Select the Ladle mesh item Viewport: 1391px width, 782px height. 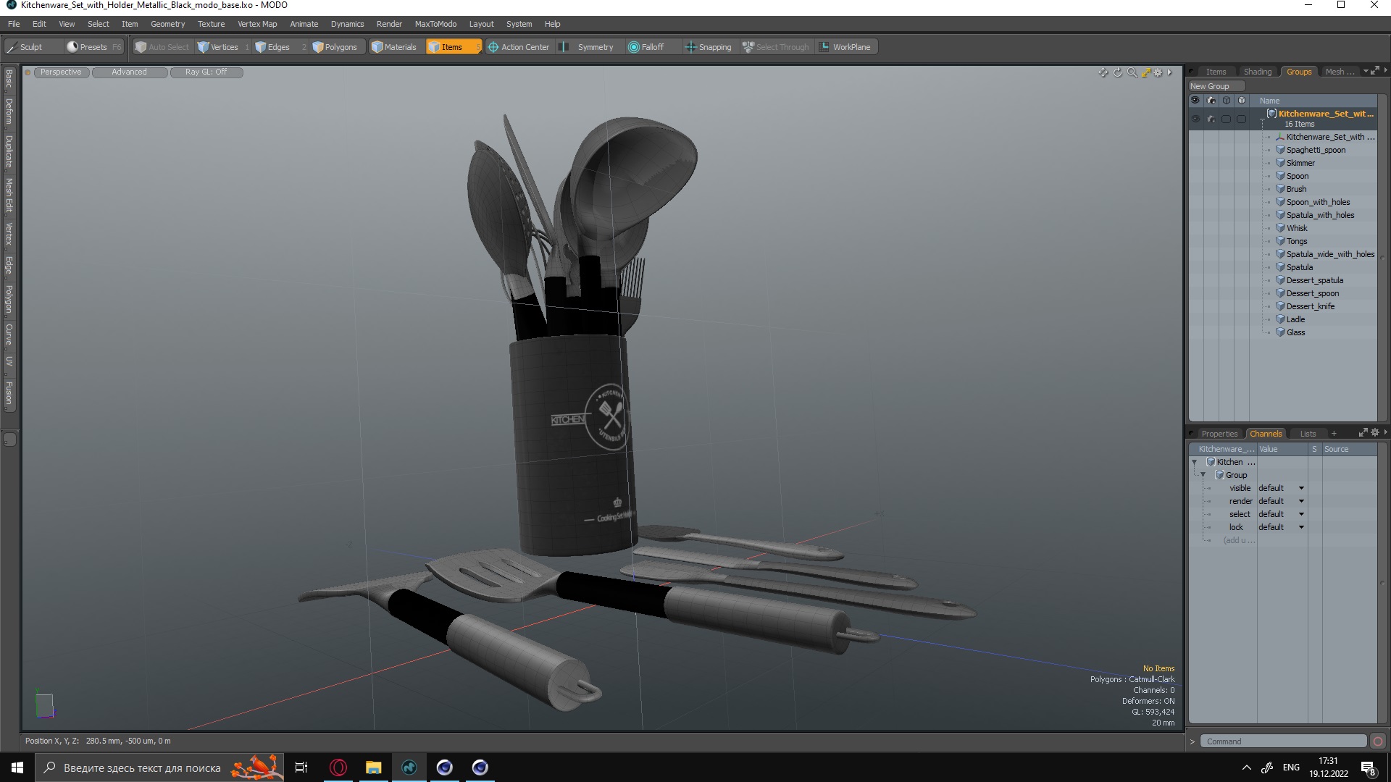click(1295, 319)
